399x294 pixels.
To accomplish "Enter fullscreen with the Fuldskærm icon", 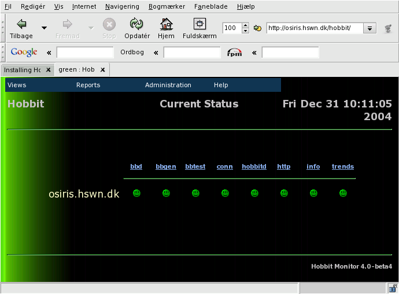I will (199, 24).
